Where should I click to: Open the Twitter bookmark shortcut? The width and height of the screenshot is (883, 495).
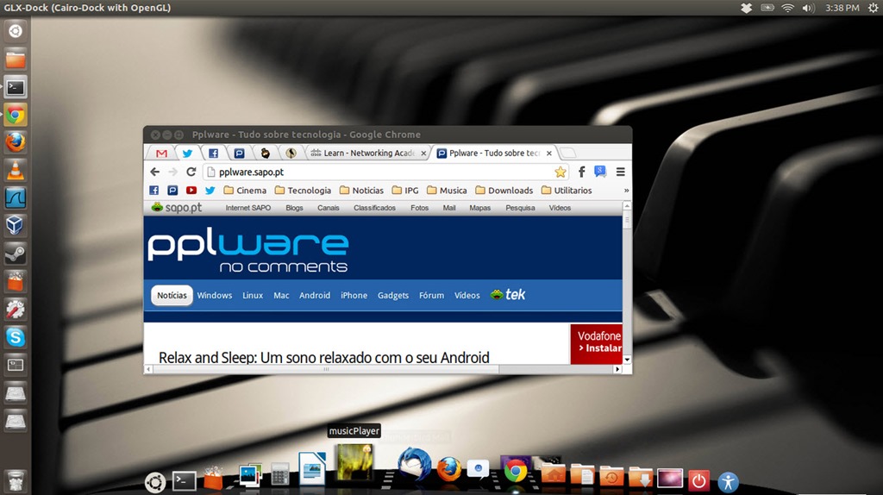pyautogui.click(x=210, y=191)
